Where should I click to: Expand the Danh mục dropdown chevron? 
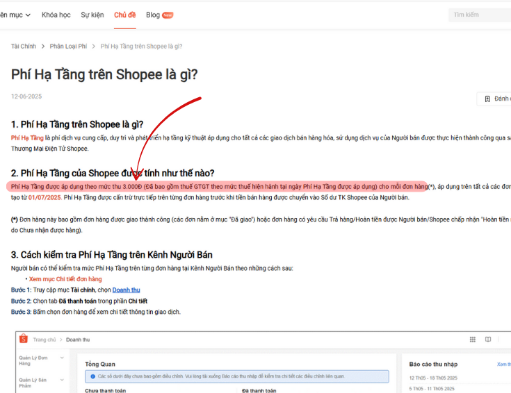coord(28,15)
